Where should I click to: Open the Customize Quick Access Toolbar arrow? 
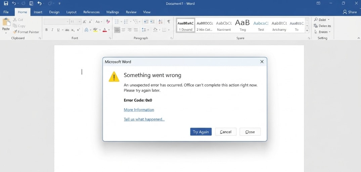click(x=60, y=4)
